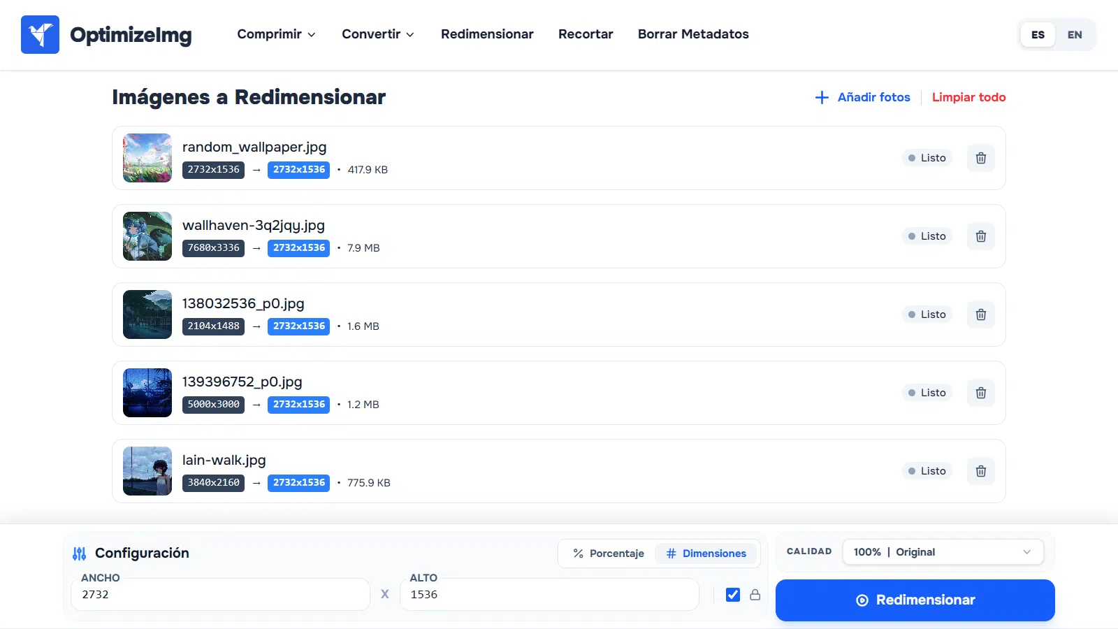Delete lain-walk.jpg with its trash icon

coord(981,471)
